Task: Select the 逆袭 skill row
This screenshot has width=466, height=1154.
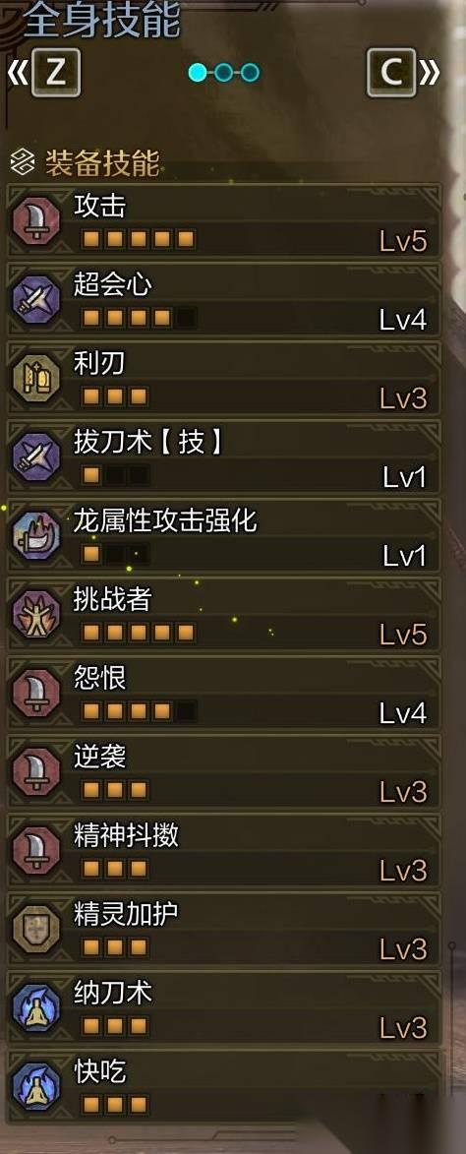Action: tap(224, 772)
